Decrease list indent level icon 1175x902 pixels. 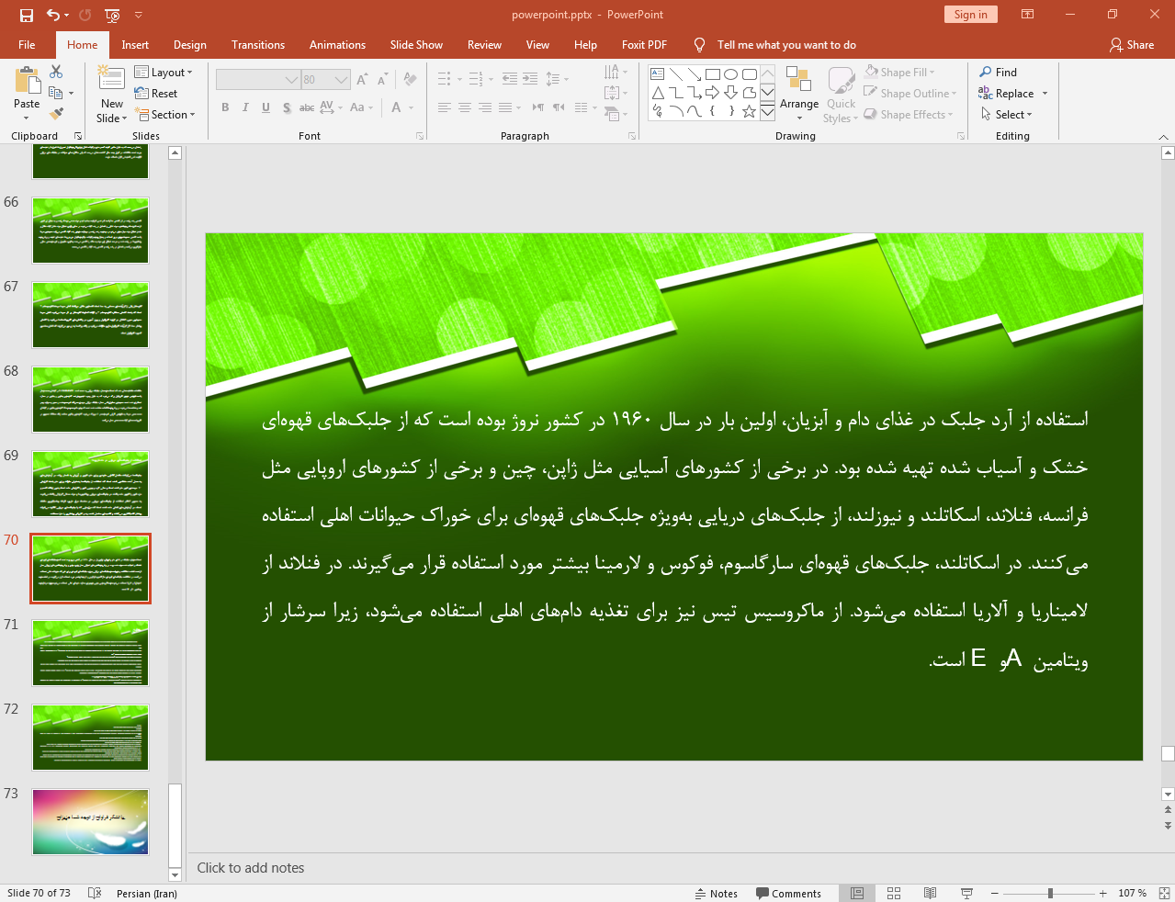pyautogui.click(x=510, y=79)
